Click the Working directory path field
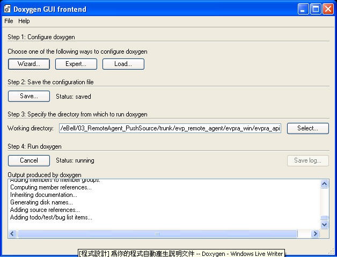The image size is (337, 257). click(170, 128)
